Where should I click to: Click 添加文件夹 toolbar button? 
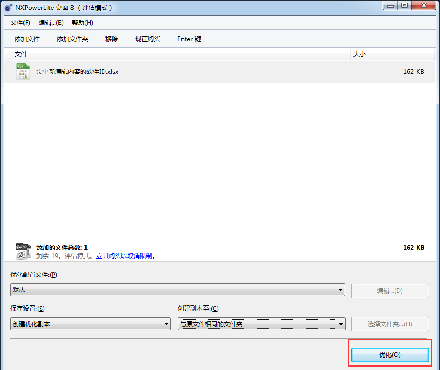click(x=72, y=39)
